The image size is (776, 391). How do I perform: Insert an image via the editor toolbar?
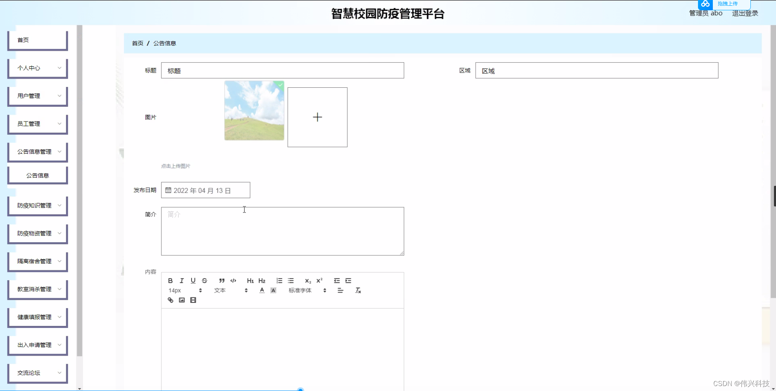point(182,300)
